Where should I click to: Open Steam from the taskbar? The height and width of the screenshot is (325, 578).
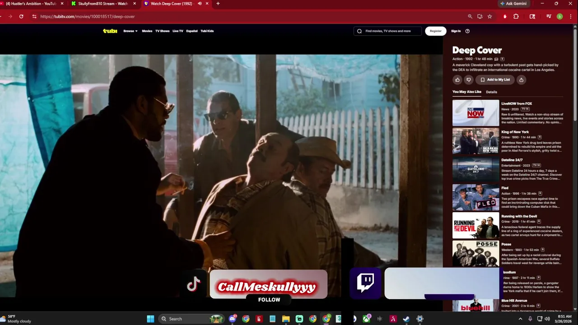[x=406, y=319]
